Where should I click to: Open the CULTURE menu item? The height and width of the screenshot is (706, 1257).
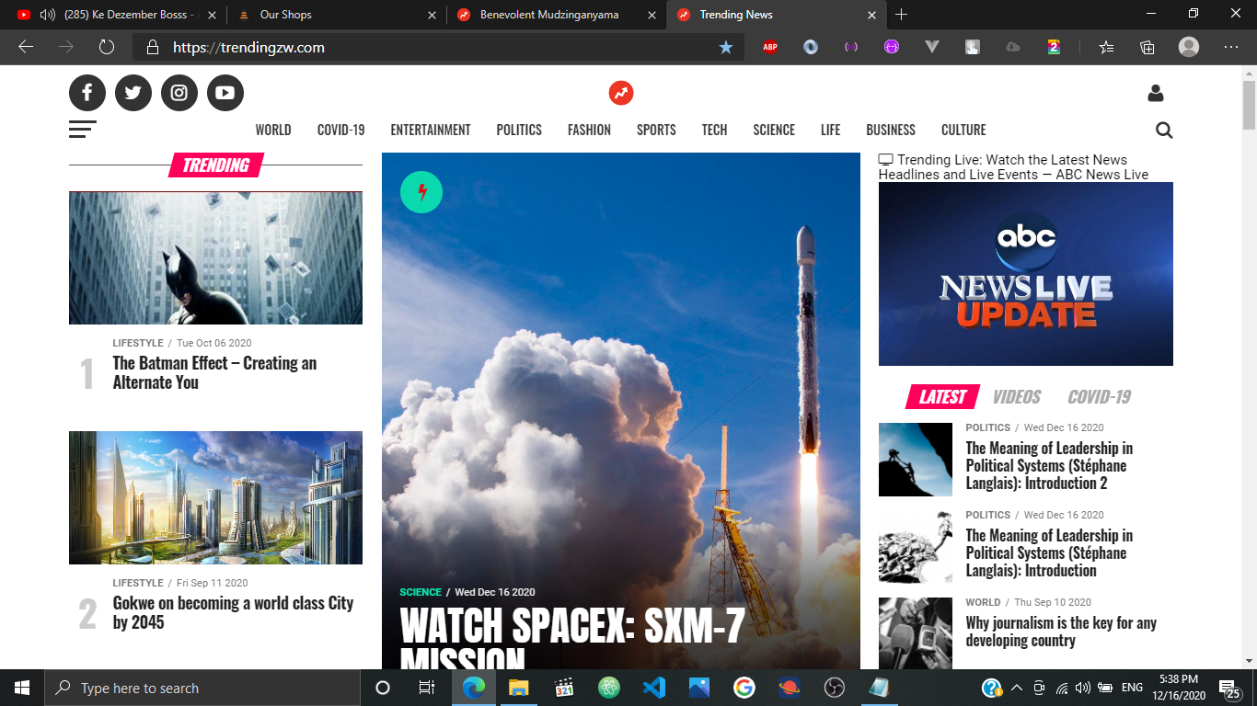click(963, 130)
